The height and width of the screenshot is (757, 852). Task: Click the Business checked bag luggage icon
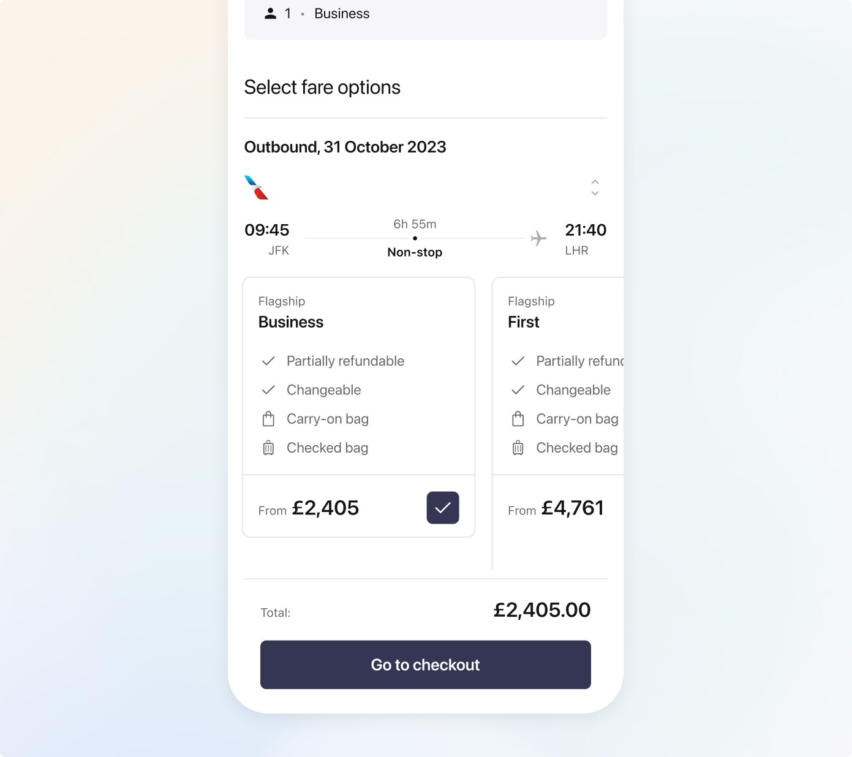[x=268, y=448]
